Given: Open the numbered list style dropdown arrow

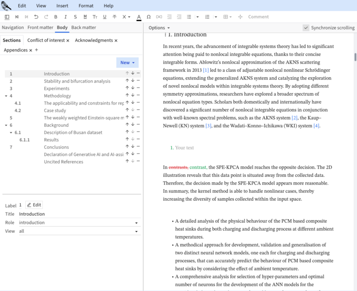Looking at the screenshot, I should (216, 17).
